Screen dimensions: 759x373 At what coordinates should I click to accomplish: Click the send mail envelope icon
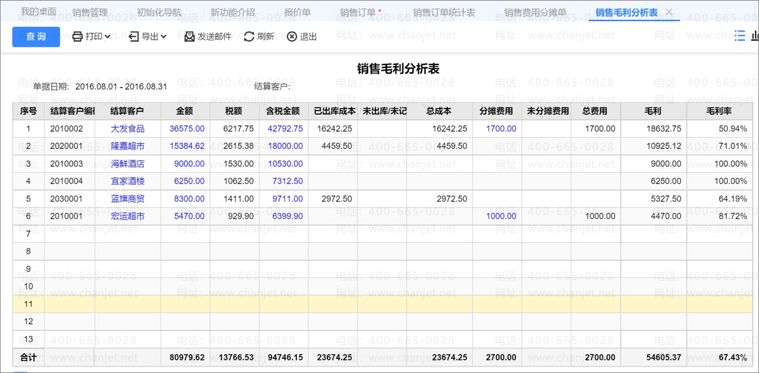(x=189, y=36)
